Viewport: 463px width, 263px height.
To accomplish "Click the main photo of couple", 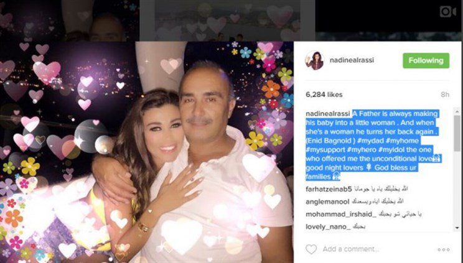I will pos(147,152).
